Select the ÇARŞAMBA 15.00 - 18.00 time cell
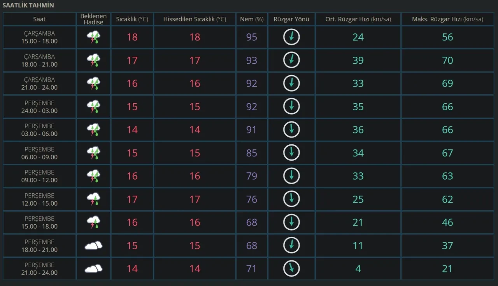The image size is (498, 286). pos(39,37)
